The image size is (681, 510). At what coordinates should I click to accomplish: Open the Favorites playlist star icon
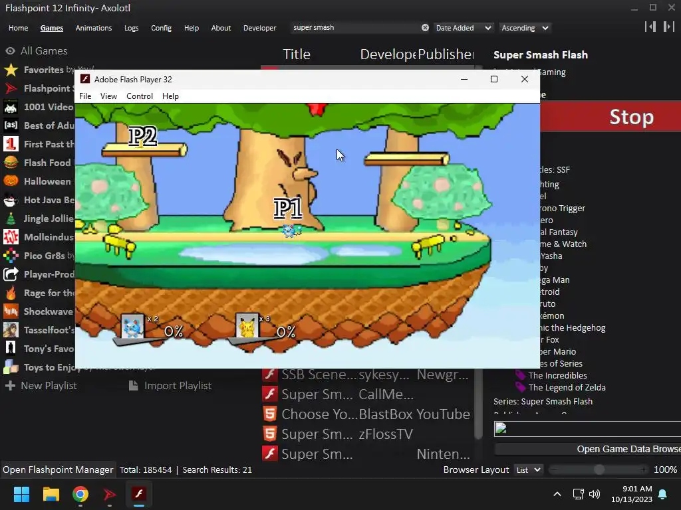(11, 70)
